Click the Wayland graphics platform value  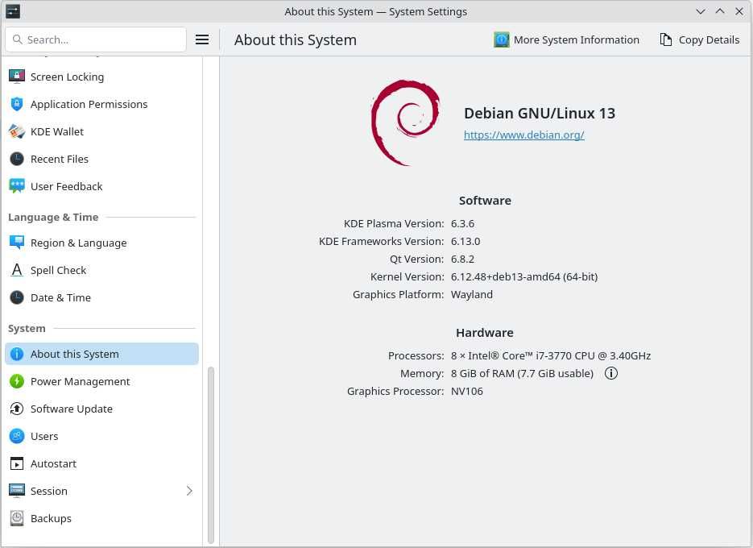tap(472, 295)
